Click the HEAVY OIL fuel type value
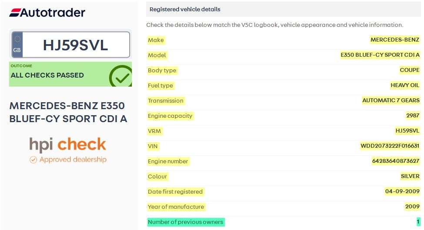 [405, 85]
